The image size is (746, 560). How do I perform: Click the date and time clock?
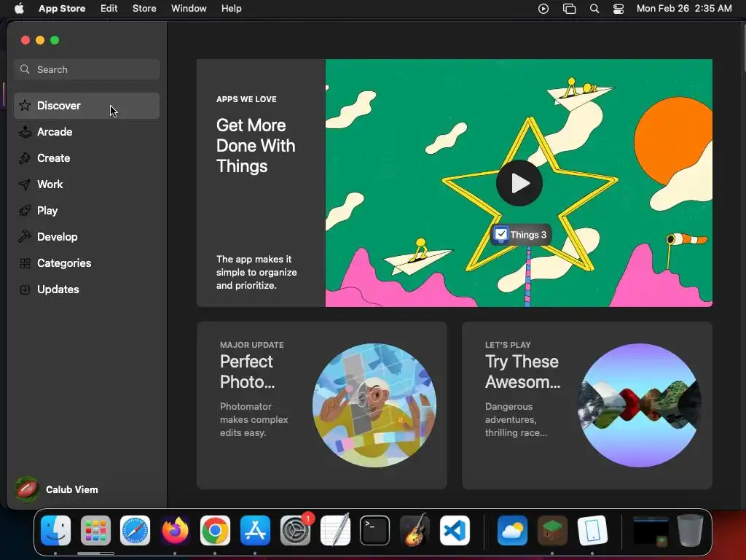(x=684, y=9)
